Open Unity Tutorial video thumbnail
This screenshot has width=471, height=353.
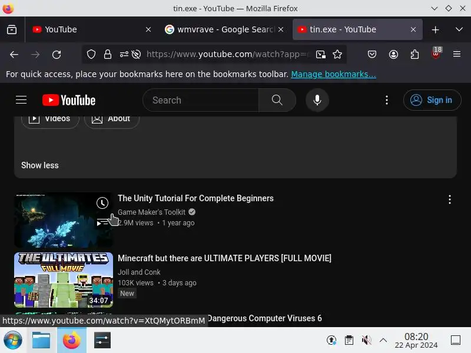point(64,220)
